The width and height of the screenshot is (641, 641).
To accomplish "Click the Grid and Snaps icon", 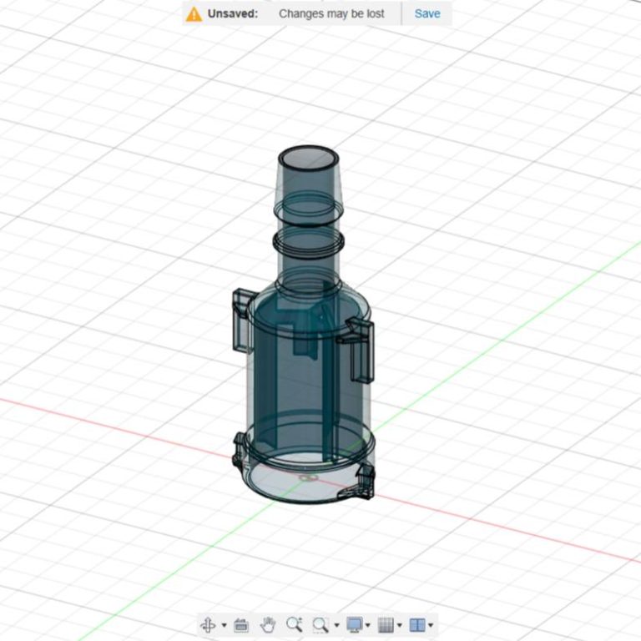I will click(x=386, y=624).
